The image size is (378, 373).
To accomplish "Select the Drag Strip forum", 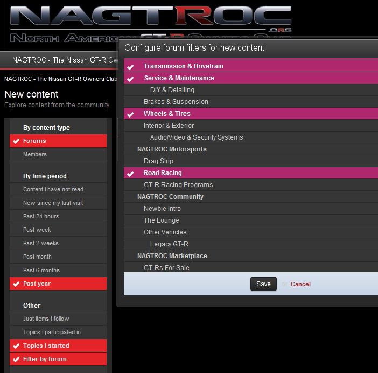I will click(x=251, y=161).
